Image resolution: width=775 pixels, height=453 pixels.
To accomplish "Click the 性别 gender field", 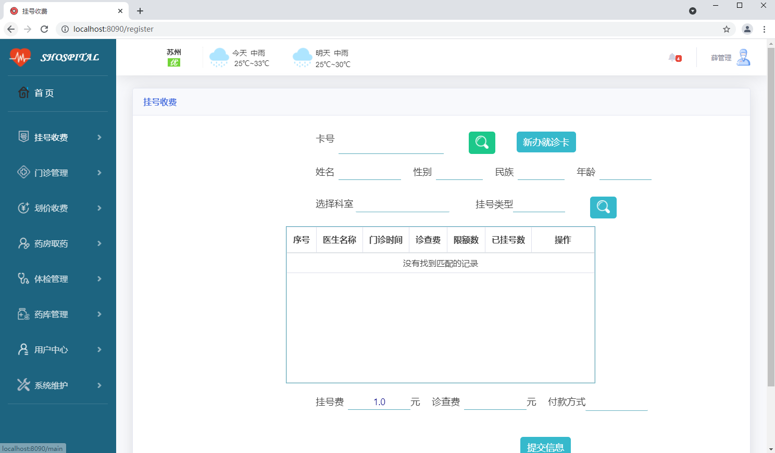I will (459, 172).
